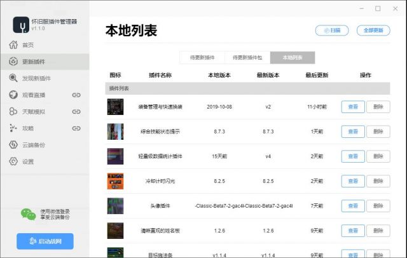407x258 pixels.
Task: Click the link icon beside 攻略
Action: pos(76,128)
